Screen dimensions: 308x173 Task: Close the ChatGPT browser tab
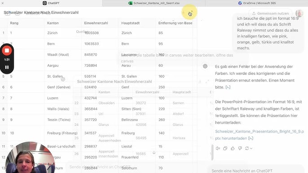[x=3, y=3]
